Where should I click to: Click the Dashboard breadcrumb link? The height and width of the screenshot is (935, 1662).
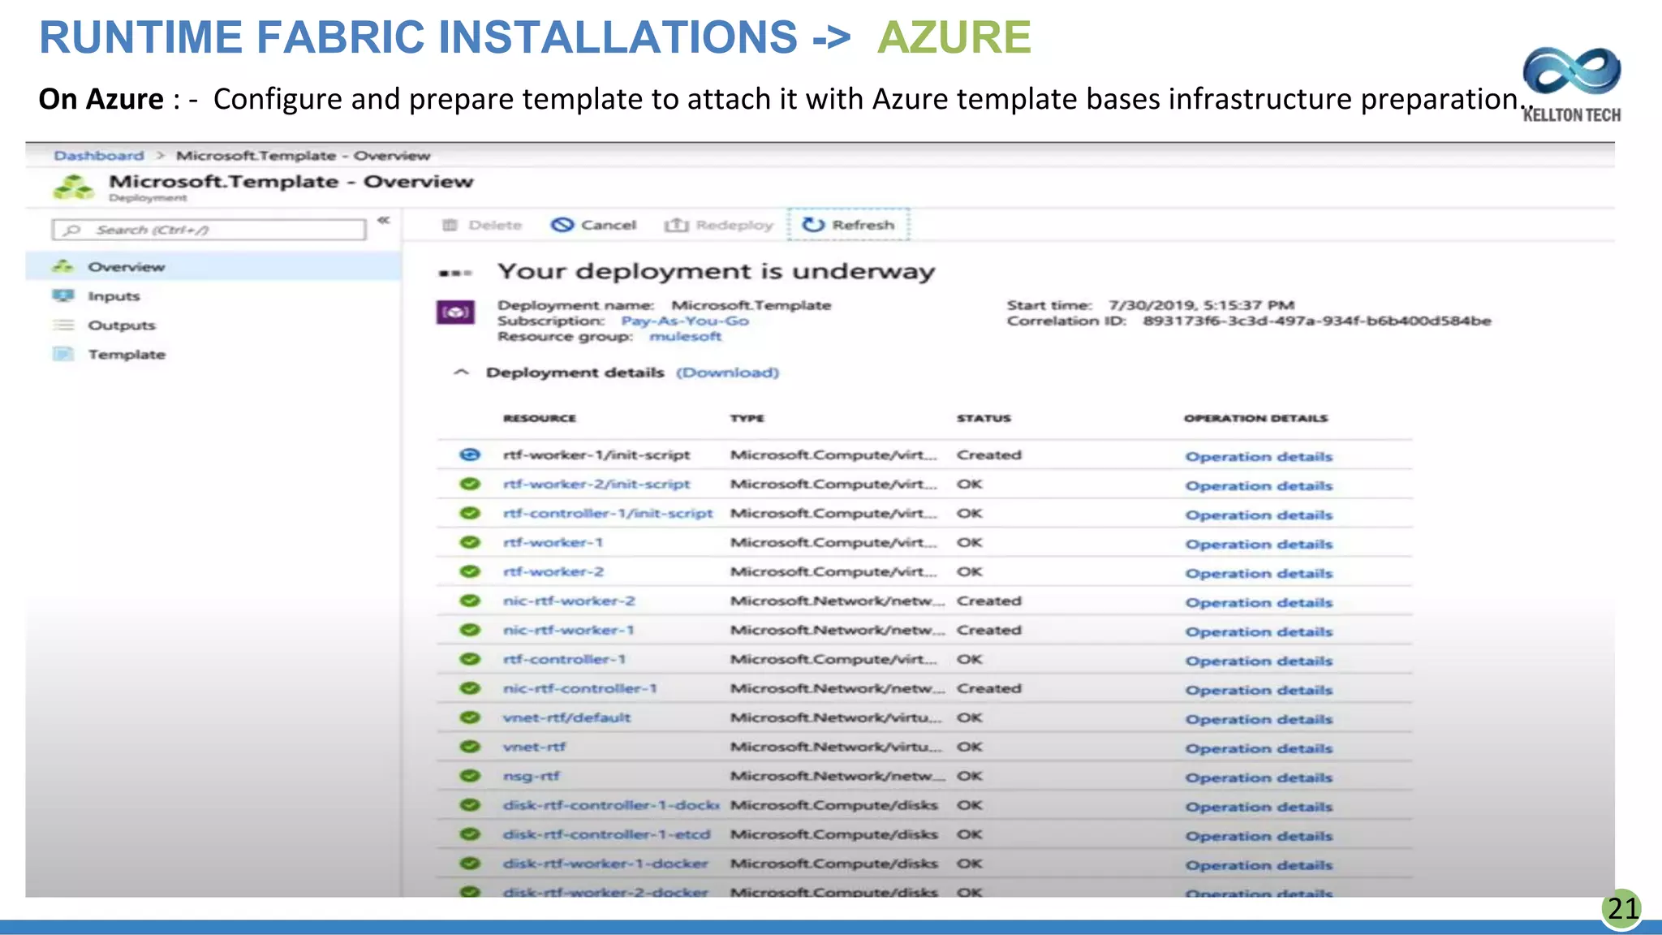click(99, 155)
